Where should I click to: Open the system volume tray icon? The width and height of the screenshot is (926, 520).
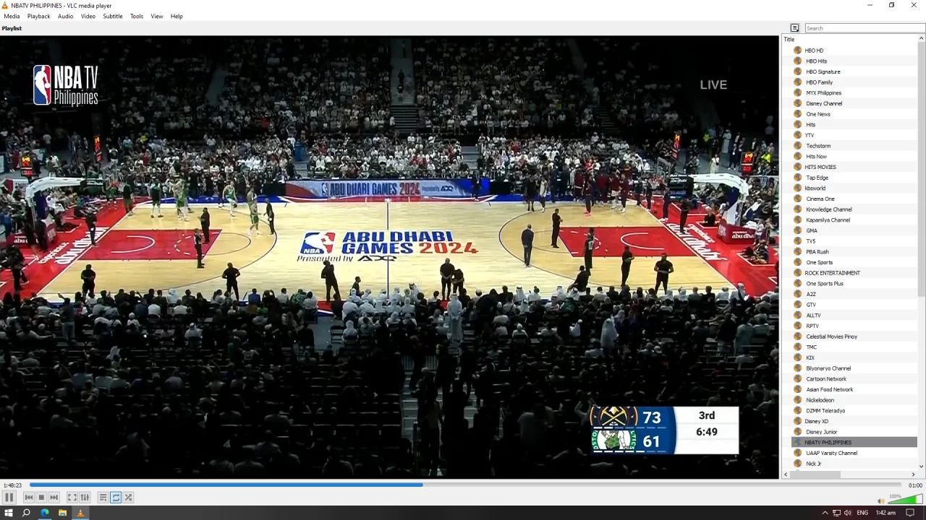(847, 513)
